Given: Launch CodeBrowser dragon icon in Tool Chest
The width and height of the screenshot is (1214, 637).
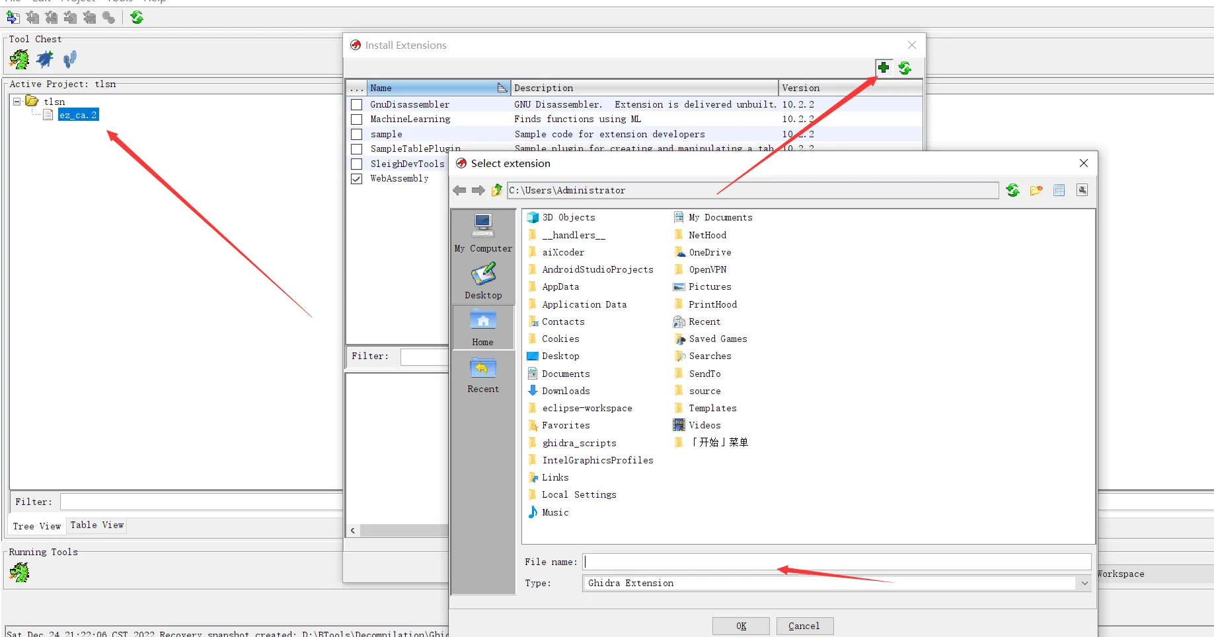Looking at the screenshot, I should click(x=19, y=59).
